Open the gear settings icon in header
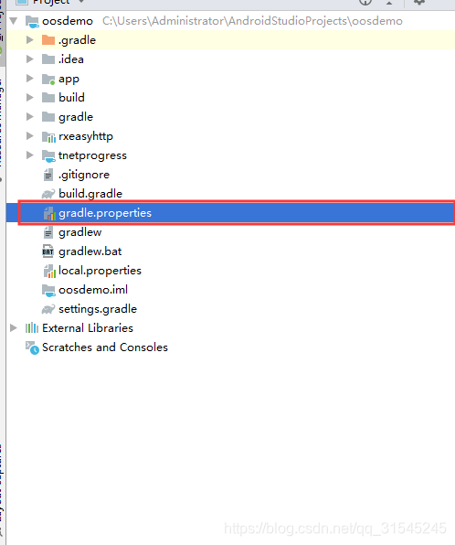 click(x=419, y=2)
